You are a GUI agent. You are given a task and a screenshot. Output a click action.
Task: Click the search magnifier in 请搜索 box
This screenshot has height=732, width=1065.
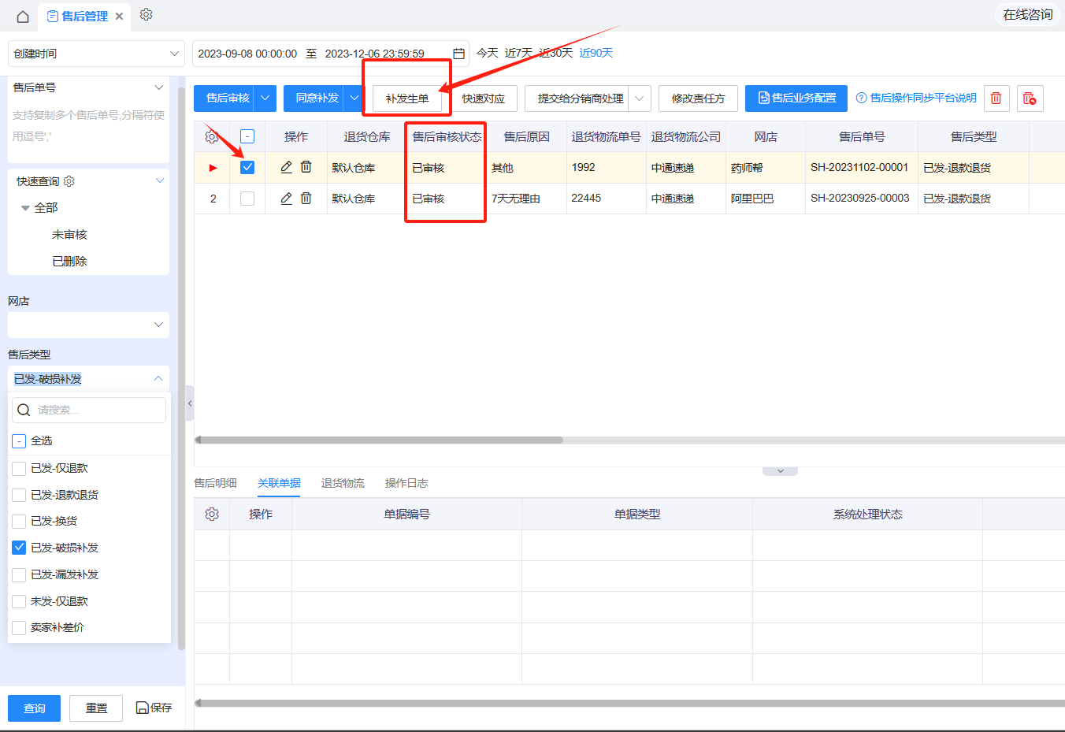coord(24,410)
